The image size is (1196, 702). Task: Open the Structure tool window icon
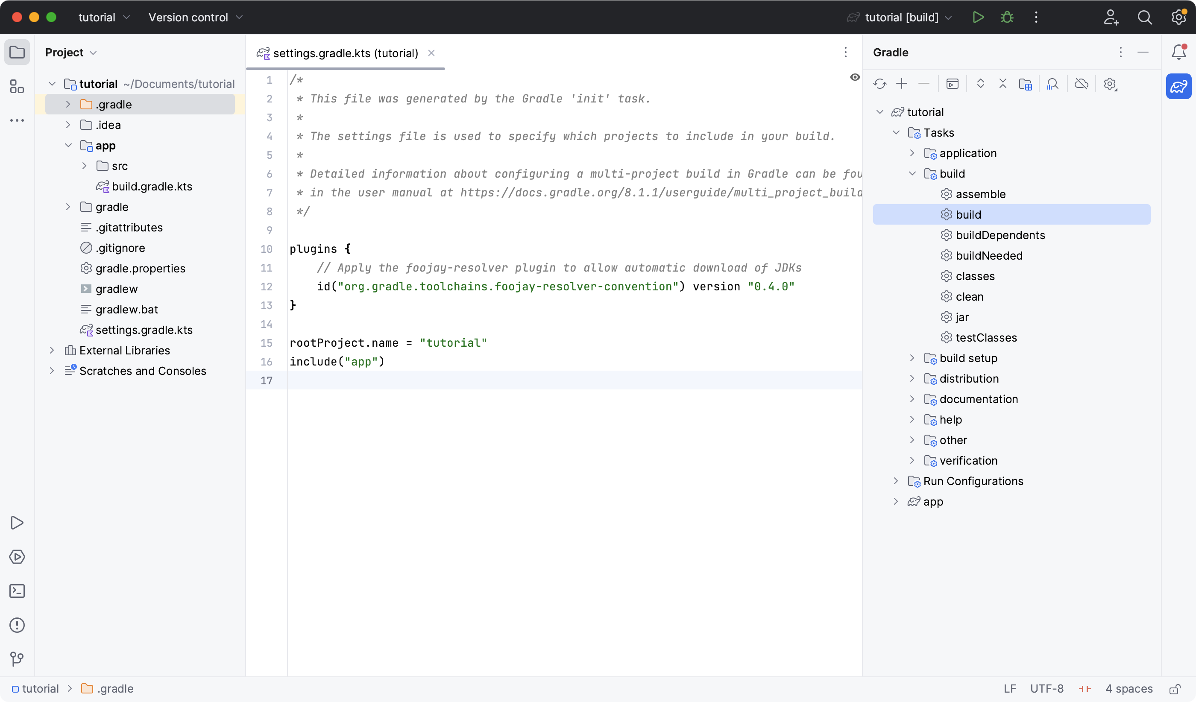(17, 86)
